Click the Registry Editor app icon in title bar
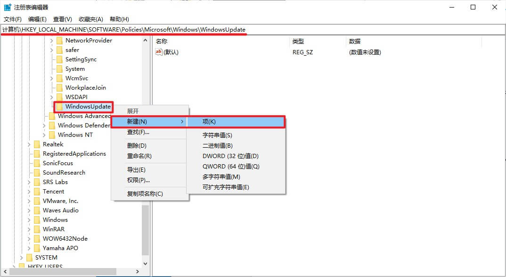This screenshot has height=277, width=506. [x=8, y=8]
